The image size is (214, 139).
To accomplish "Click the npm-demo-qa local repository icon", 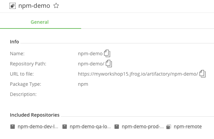I will (65, 126).
